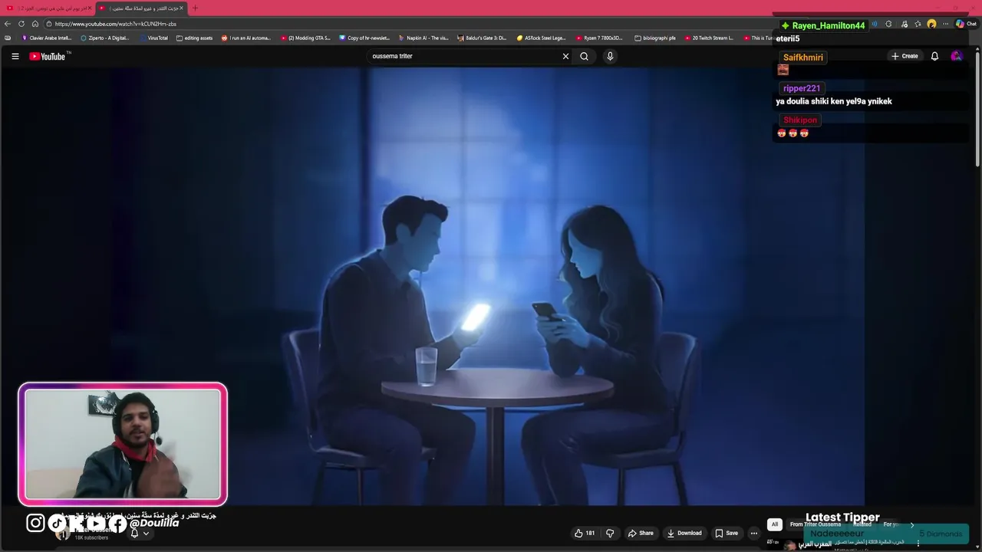This screenshot has width=982, height=552.
Task: Share this video
Action: point(641,533)
